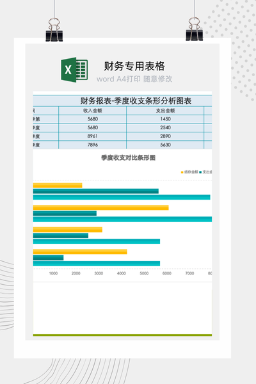Click the right black binder clip

point(195,29)
